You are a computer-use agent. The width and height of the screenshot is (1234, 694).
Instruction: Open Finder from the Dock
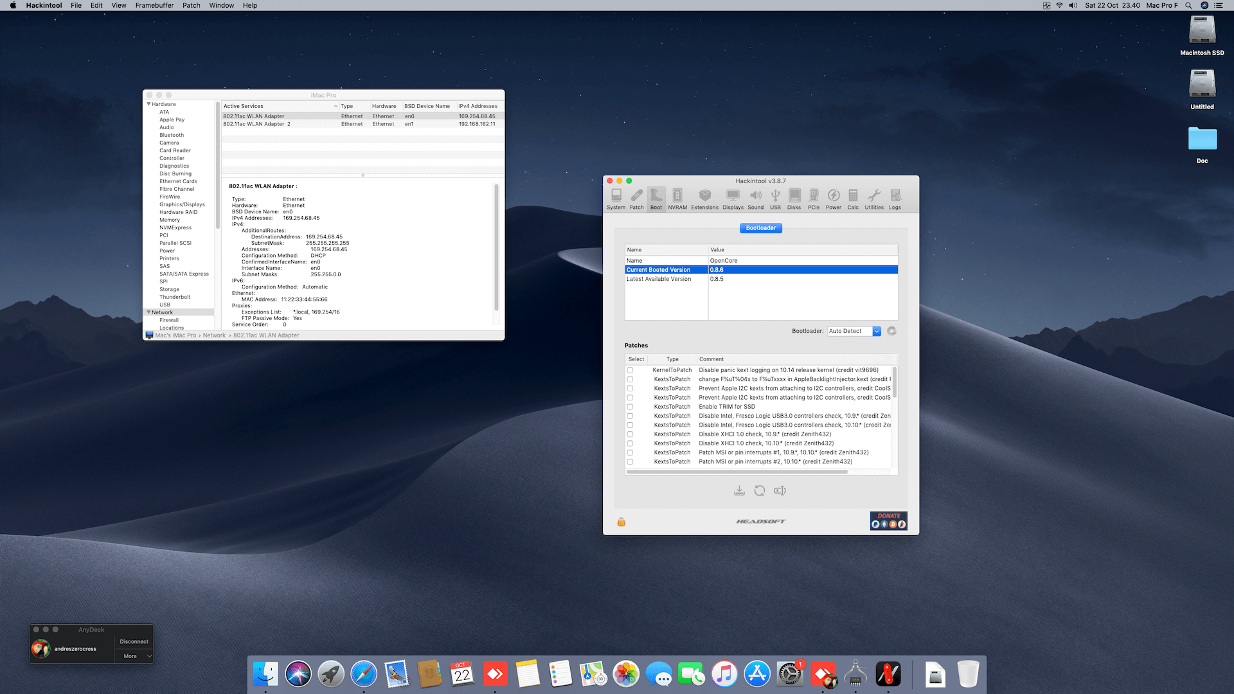pos(265,674)
